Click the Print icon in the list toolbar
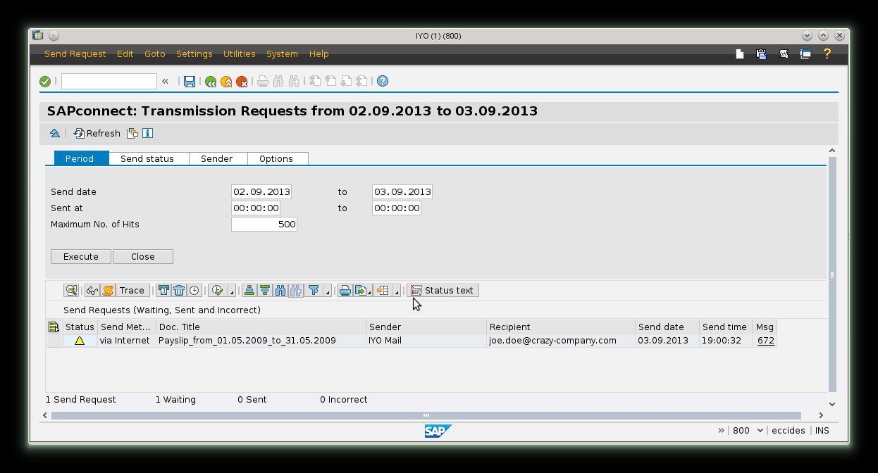 pyautogui.click(x=345, y=290)
